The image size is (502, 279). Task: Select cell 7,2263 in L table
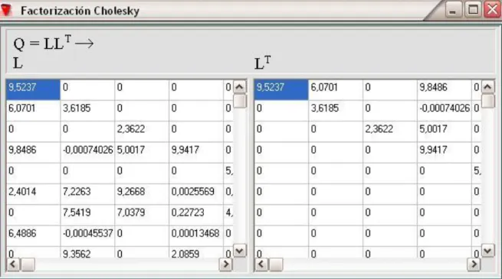coord(87,193)
